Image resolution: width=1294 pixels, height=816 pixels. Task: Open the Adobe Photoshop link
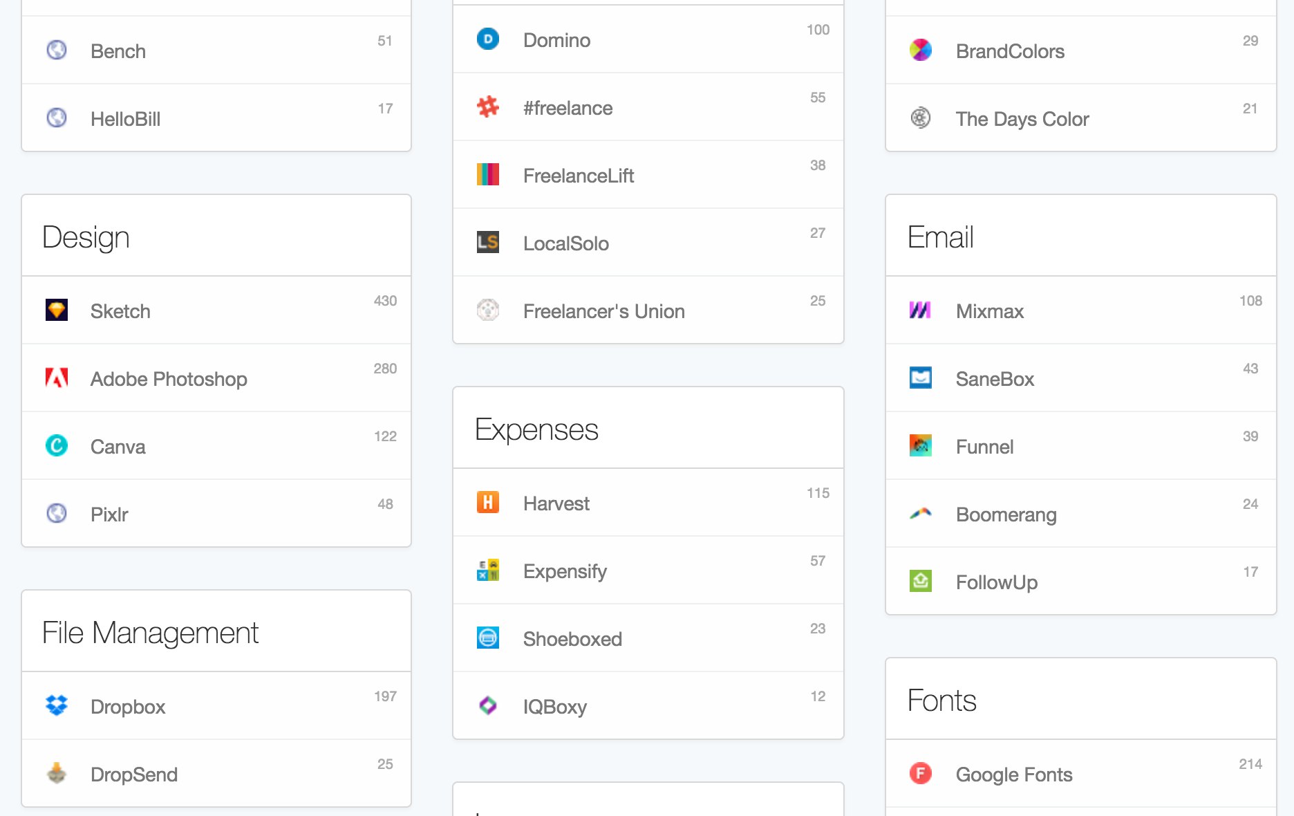(169, 379)
